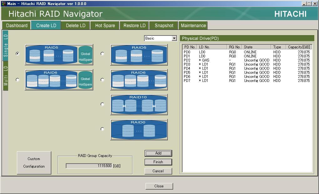319x194 pixels.
Task: Open the Snapshot tab
Action: (164, 25)
